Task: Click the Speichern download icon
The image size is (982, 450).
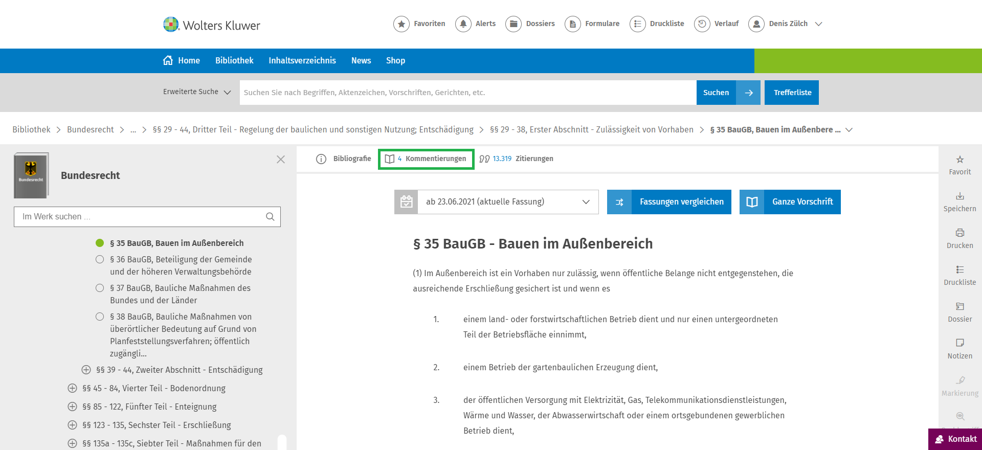Action: 959,196
